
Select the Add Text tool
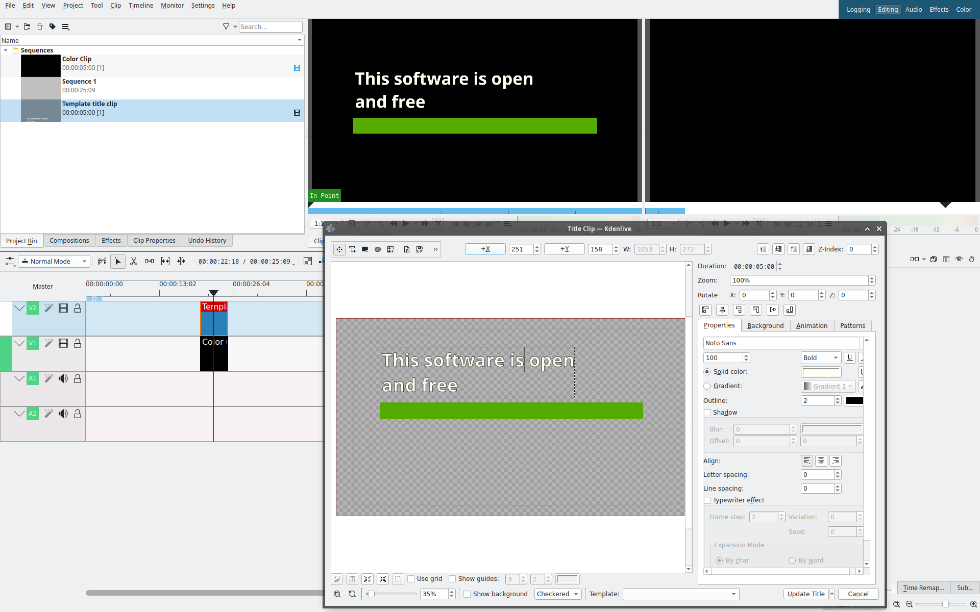[x=352, y=249]
